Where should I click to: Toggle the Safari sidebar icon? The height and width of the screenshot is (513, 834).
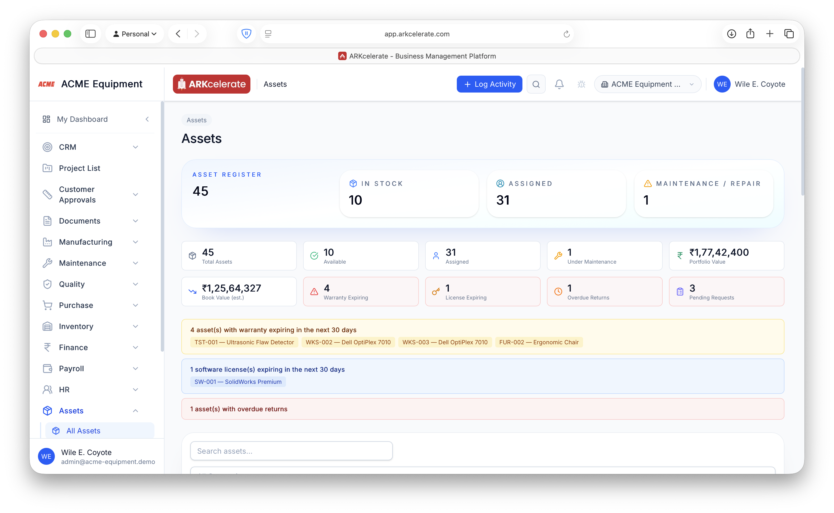(90, 33)
